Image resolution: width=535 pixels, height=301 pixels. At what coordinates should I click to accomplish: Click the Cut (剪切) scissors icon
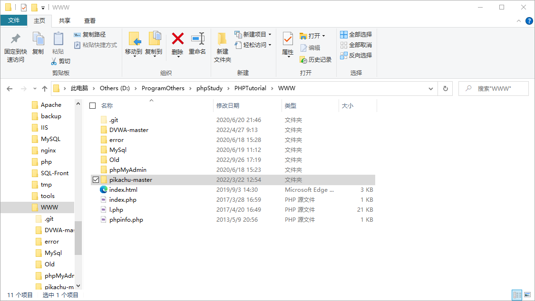tap(55, 61)
